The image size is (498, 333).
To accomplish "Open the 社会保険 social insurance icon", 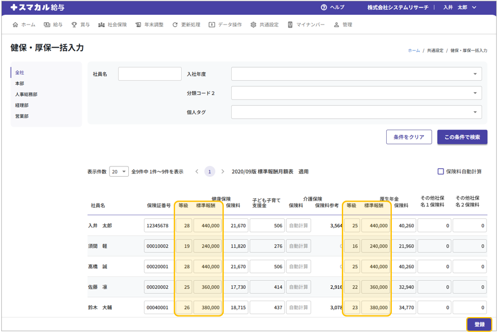I will (x=102, y=25).
